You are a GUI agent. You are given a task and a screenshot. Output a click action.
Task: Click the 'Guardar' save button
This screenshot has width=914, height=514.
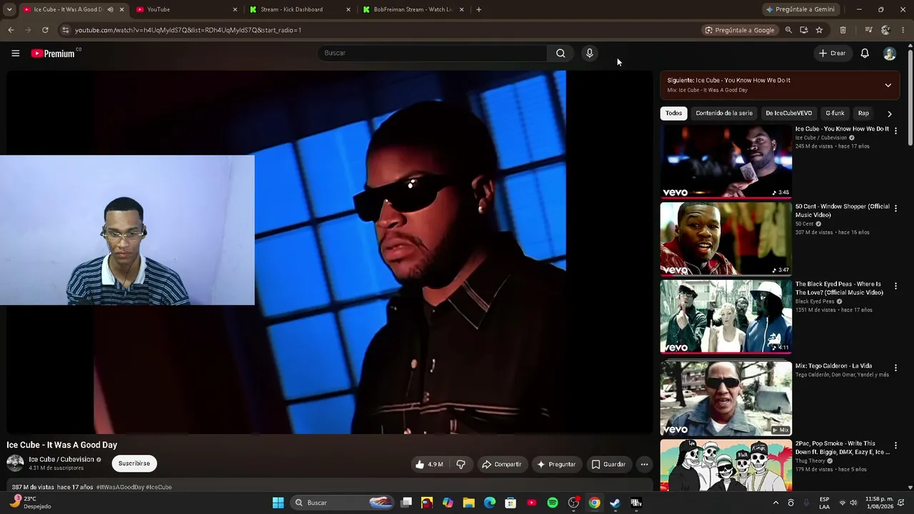(x=608, y=464)
